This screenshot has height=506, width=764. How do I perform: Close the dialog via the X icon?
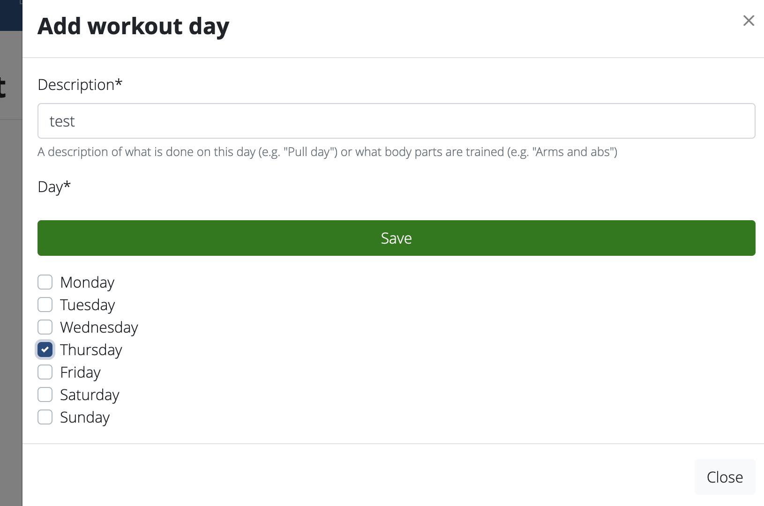point(749,21)
